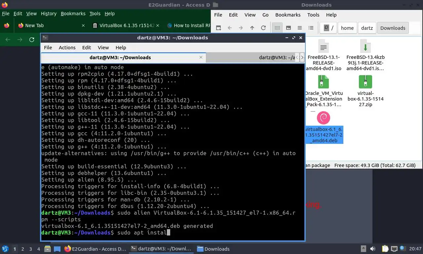Switch to workspace 4
This screenshot has height=254, width=423.
pos(39,249)
